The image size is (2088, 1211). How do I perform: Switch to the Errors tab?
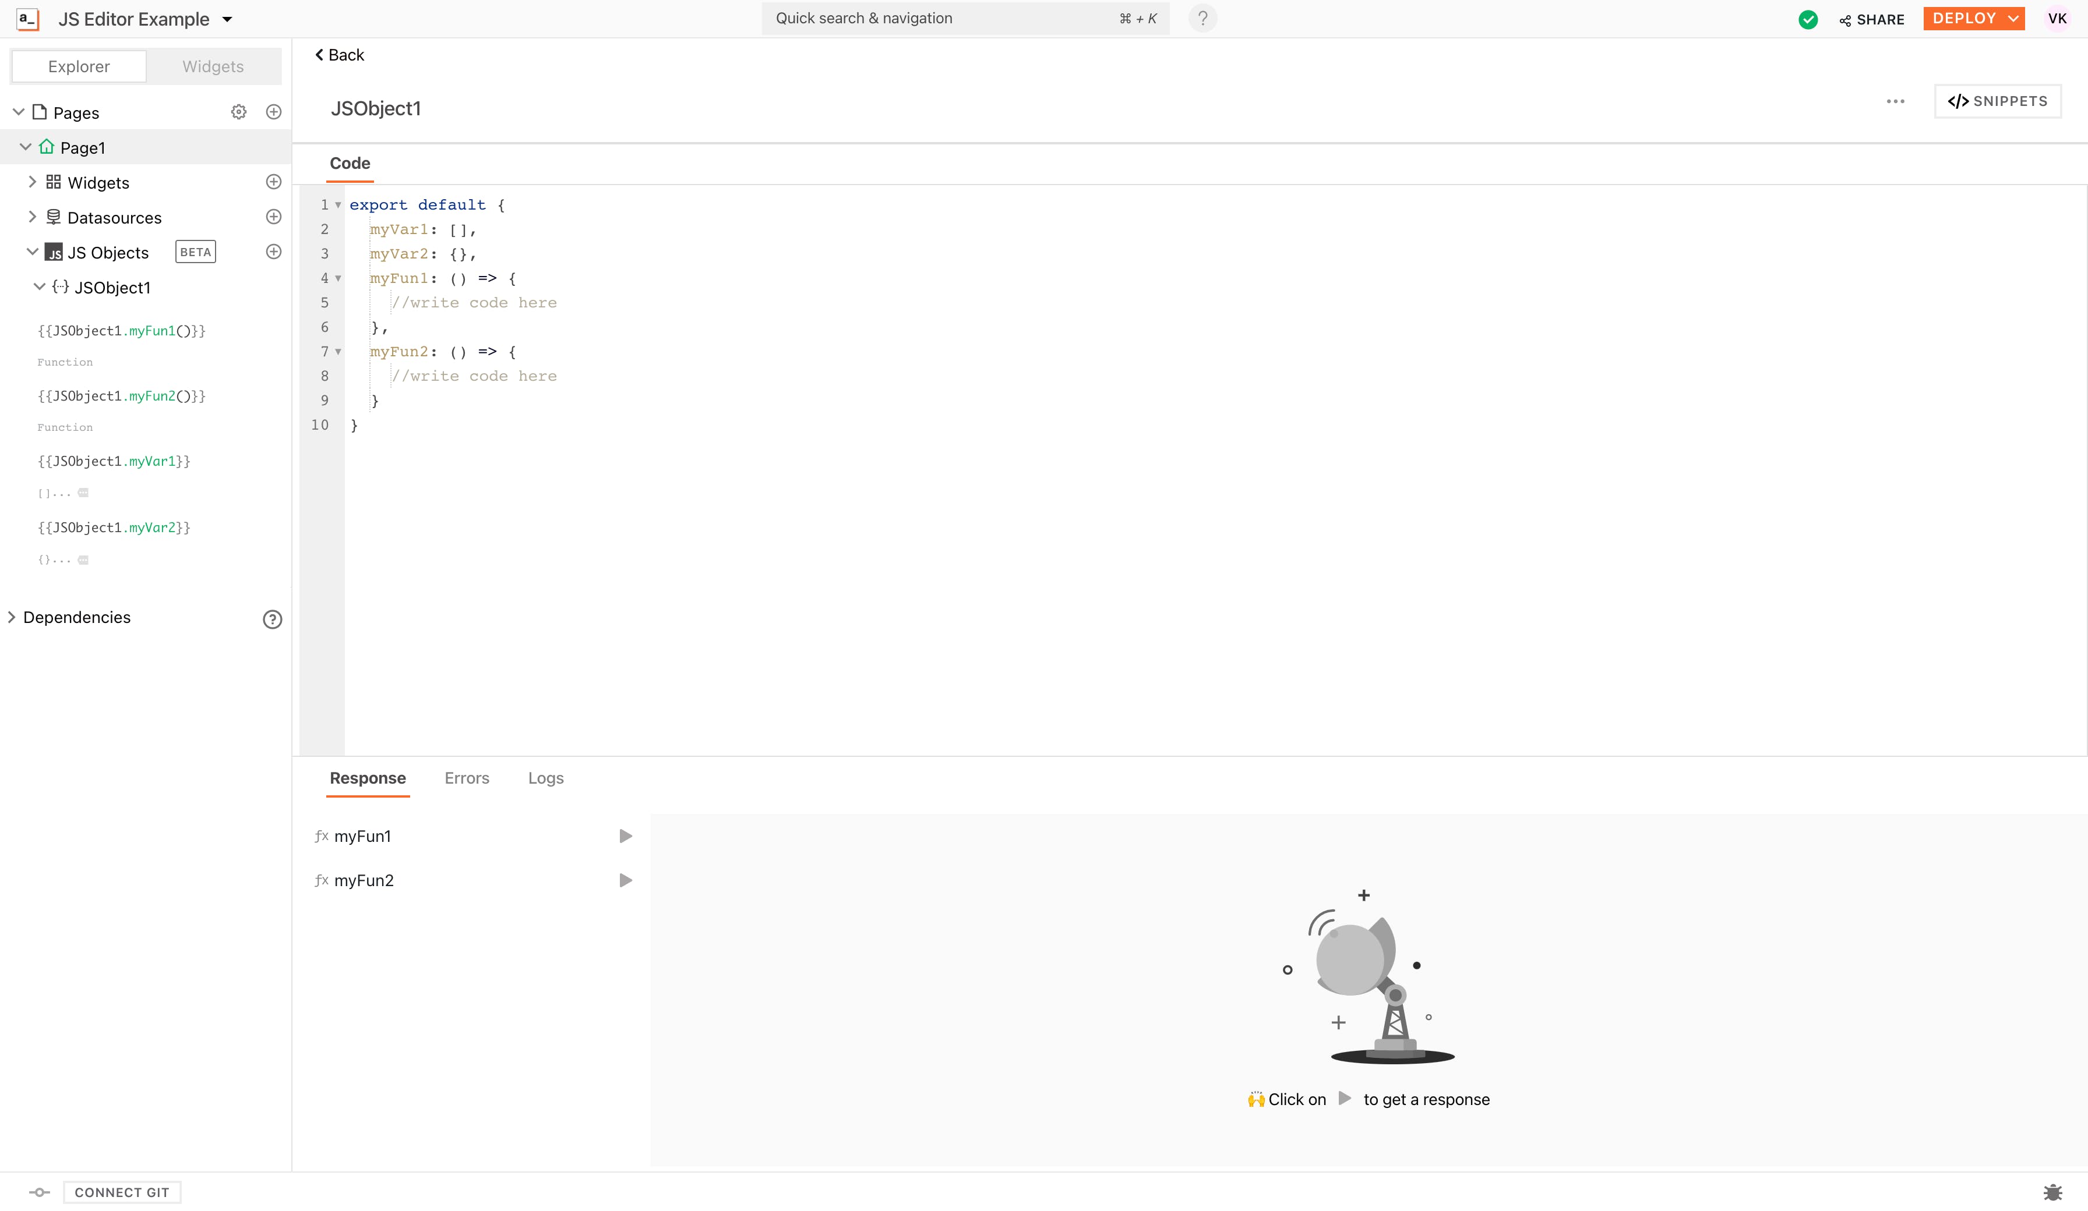point(467,778)
